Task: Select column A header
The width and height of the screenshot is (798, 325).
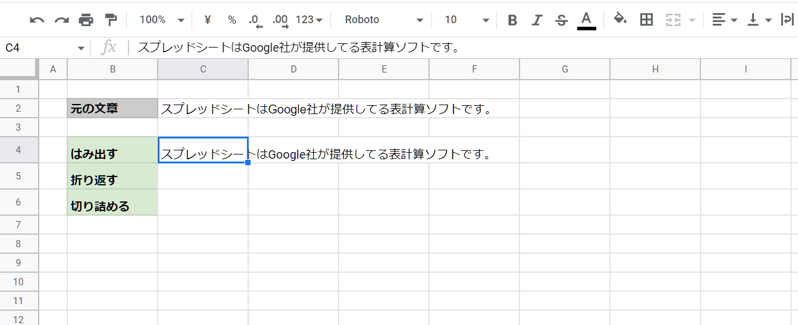Action: pos(53,70)
